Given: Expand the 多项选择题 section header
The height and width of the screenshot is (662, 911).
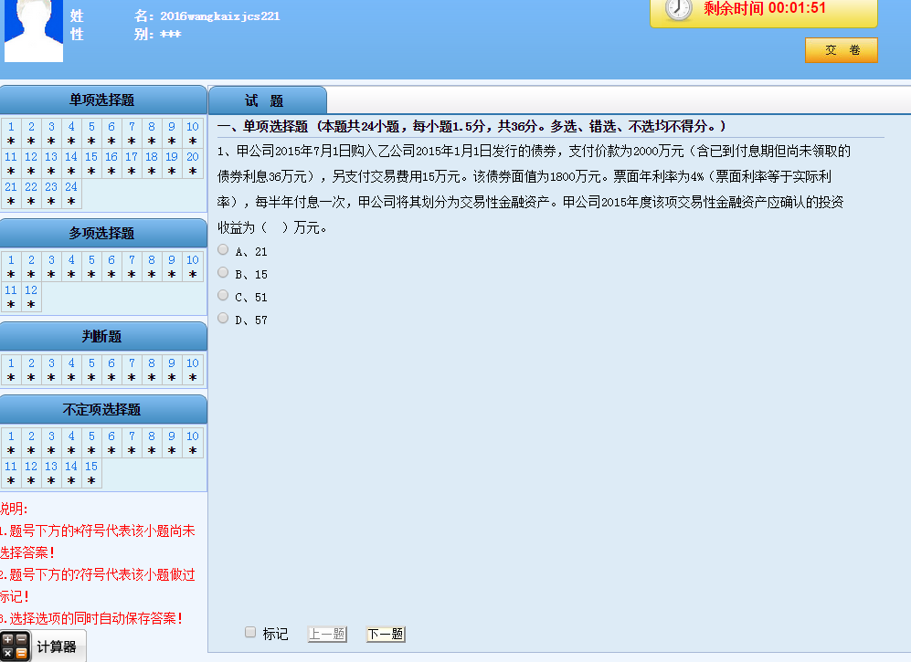Looking at the screenshot, I should [102, 234].
